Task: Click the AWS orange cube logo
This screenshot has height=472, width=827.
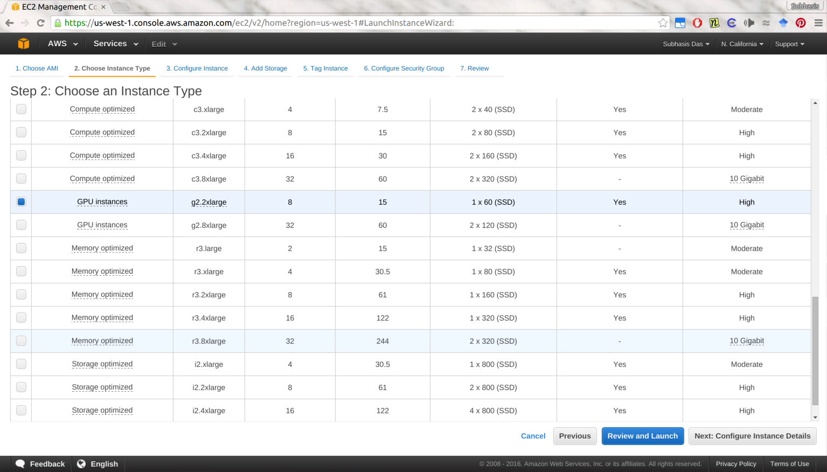Action: click(23, 44)
